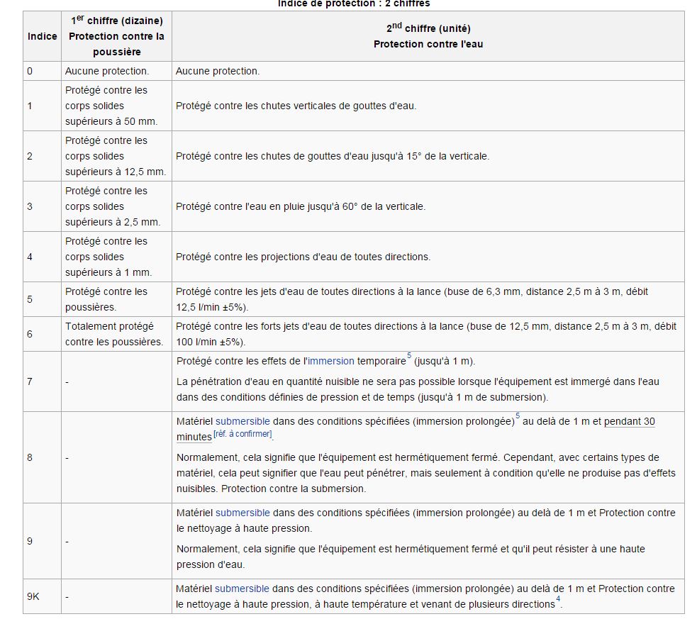Click the 'Totalement protégé contre les poussières' cell

click(113, 334)
